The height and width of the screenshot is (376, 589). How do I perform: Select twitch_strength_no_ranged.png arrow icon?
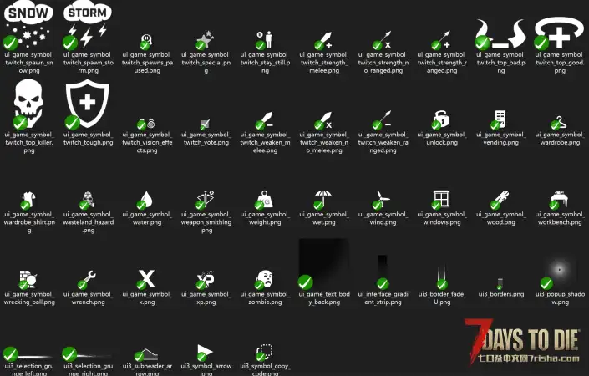(383, 41)
